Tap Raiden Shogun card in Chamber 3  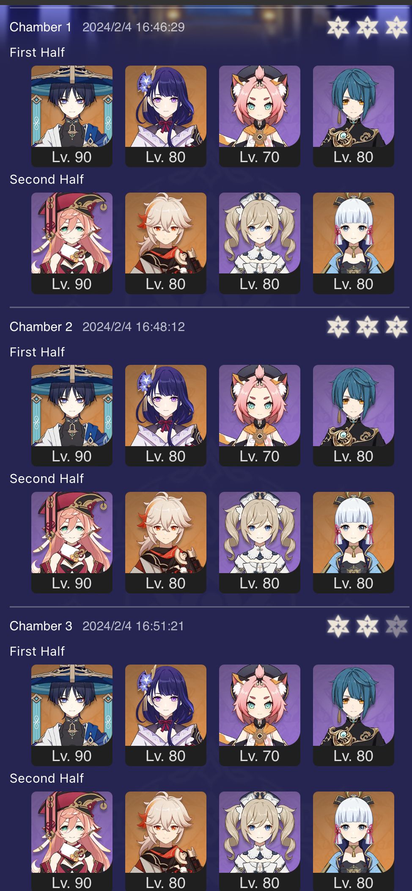[166, 715]
